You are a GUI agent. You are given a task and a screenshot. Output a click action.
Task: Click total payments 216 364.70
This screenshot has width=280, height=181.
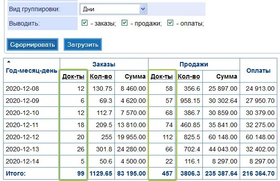258,173
